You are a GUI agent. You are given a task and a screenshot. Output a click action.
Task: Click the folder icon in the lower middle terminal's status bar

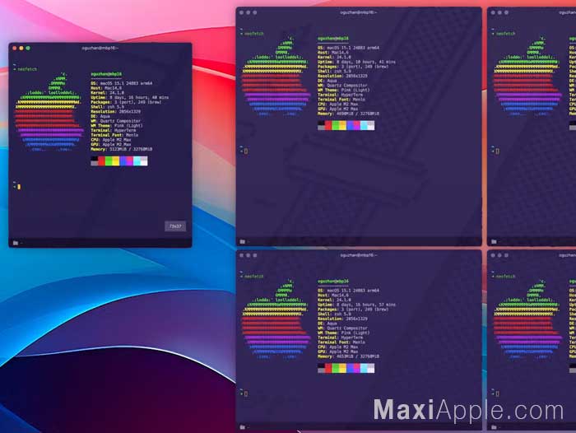243,427
